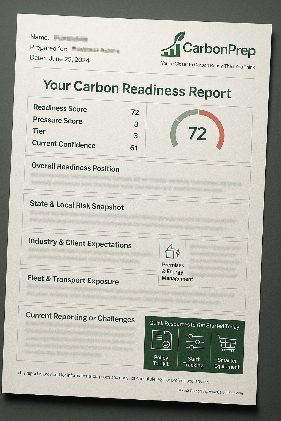The height and width of the screenshot is (421, 281).
Task: Click the 'Premises & Energy Management' label
Action: click(177, 272)
